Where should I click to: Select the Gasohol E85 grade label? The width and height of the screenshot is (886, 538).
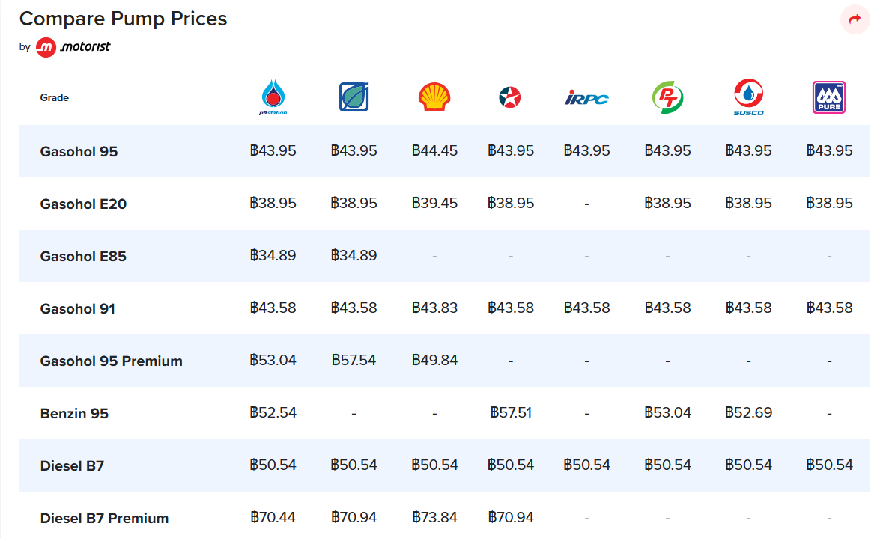pyautogui.click(x=83, y=257)
